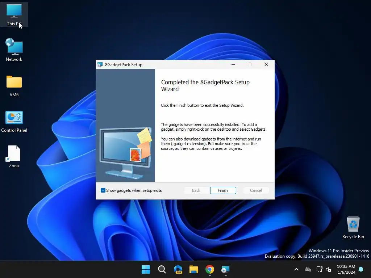Click the network display tray icon
The height and width of the screenshot is (278, 371).
point(320,269)
